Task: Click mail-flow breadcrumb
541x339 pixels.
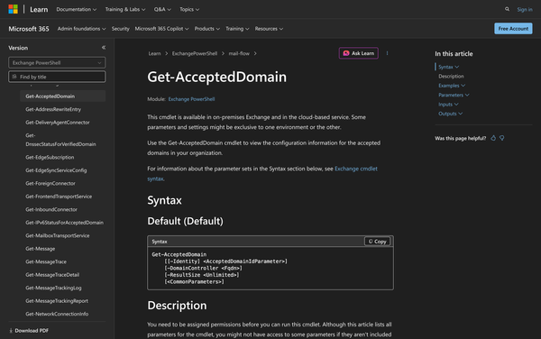Action: coord(239,53)
